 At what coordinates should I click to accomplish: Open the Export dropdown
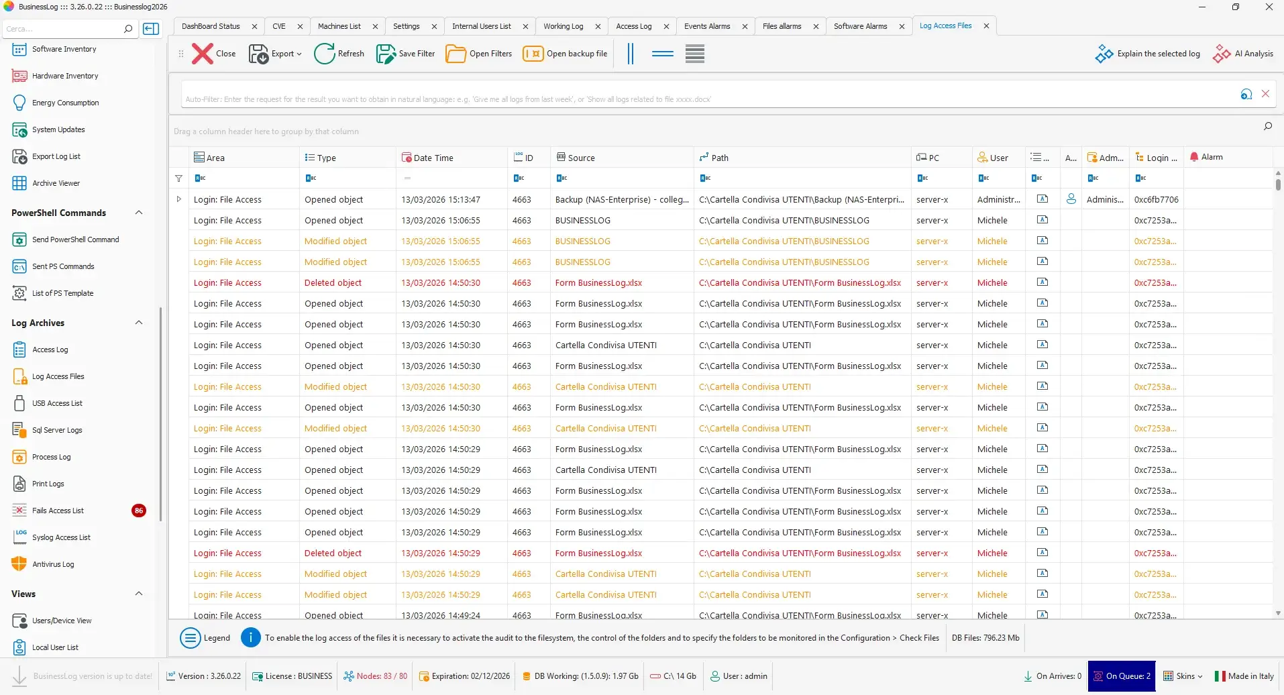(x=276, y=54)
